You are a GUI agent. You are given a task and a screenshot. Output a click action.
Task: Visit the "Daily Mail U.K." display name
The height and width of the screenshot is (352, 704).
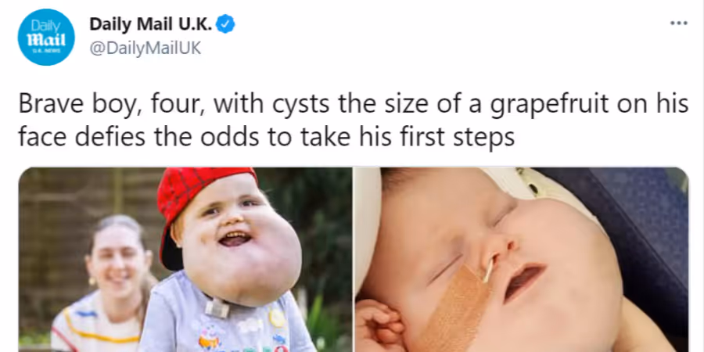point(150,24)
